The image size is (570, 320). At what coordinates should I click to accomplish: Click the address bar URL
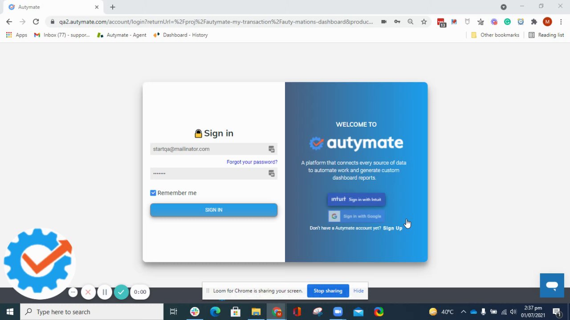click(x=216, y=21)
